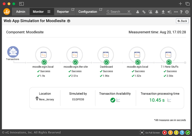Click the 10.45 s processing time value

pos(157,100)
